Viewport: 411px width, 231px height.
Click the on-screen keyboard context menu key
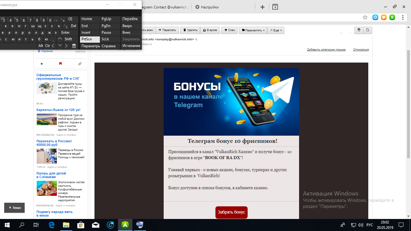(74, 46)
